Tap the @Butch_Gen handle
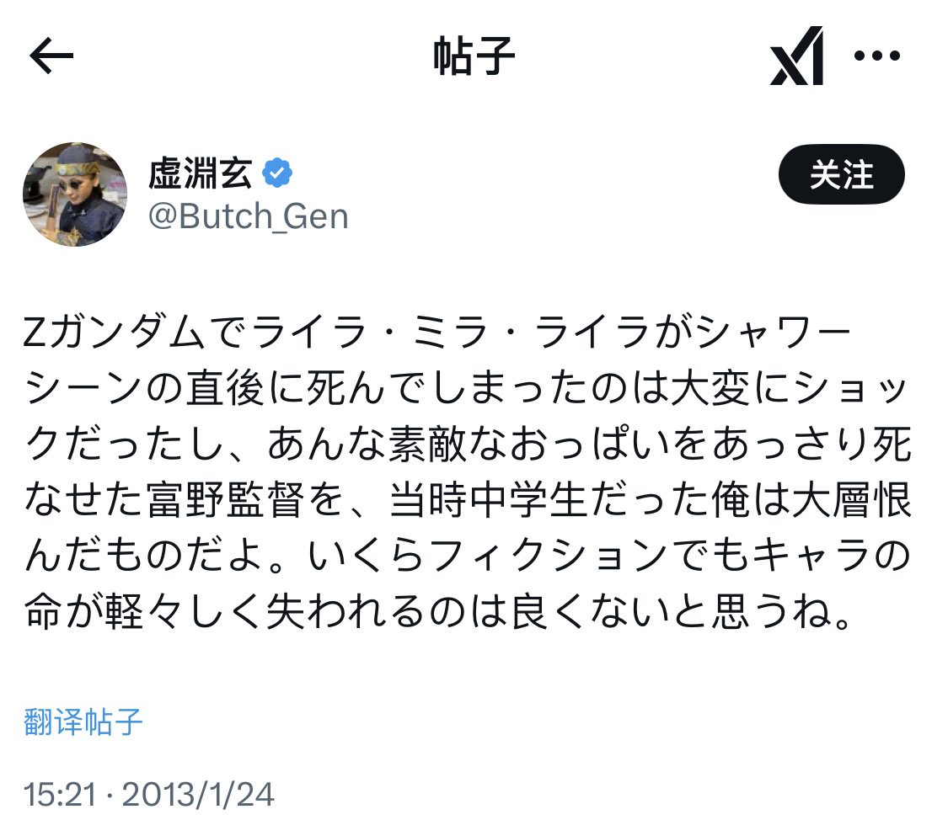This screenshot has height=836, width=948. point(248,216)
